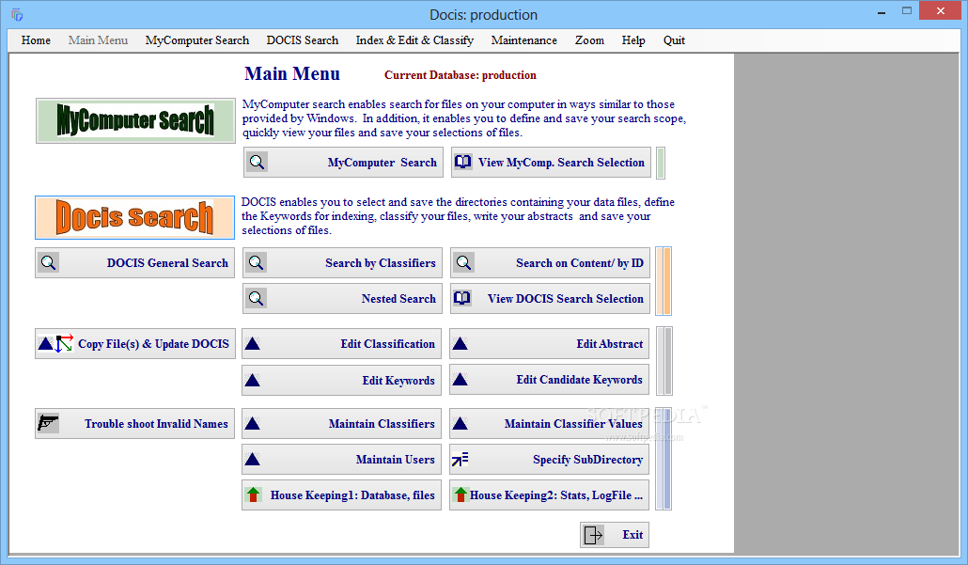
Task: Click the MyComputer Search logo banner
Action: 135,120
